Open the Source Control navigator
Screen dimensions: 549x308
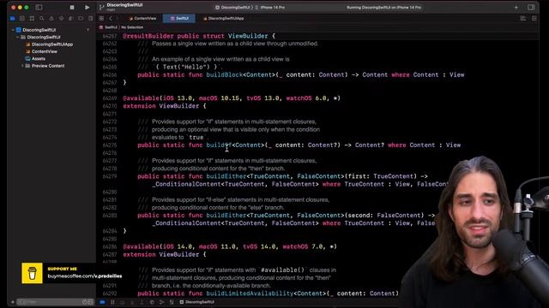(22, 18)
